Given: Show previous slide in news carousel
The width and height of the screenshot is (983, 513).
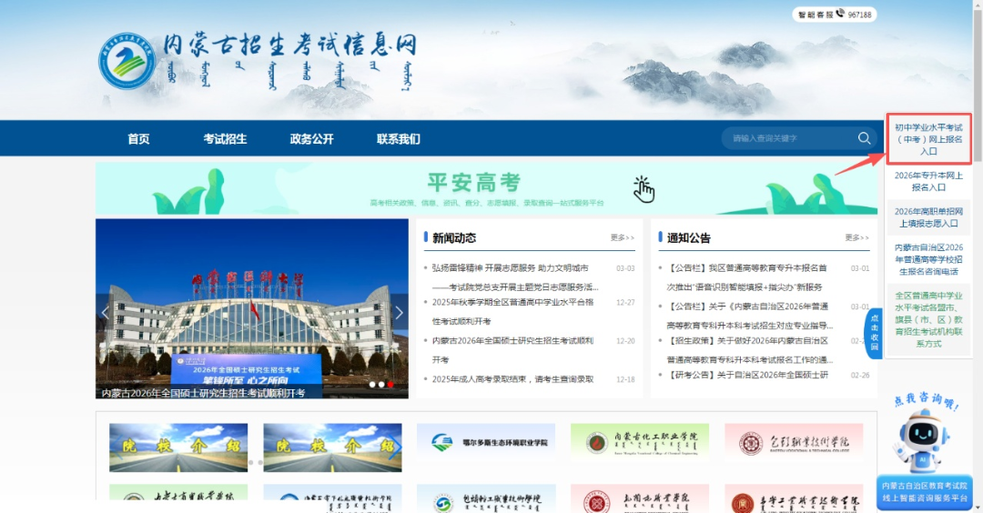Looking at the screenshot, I should [x=106, y=313].
